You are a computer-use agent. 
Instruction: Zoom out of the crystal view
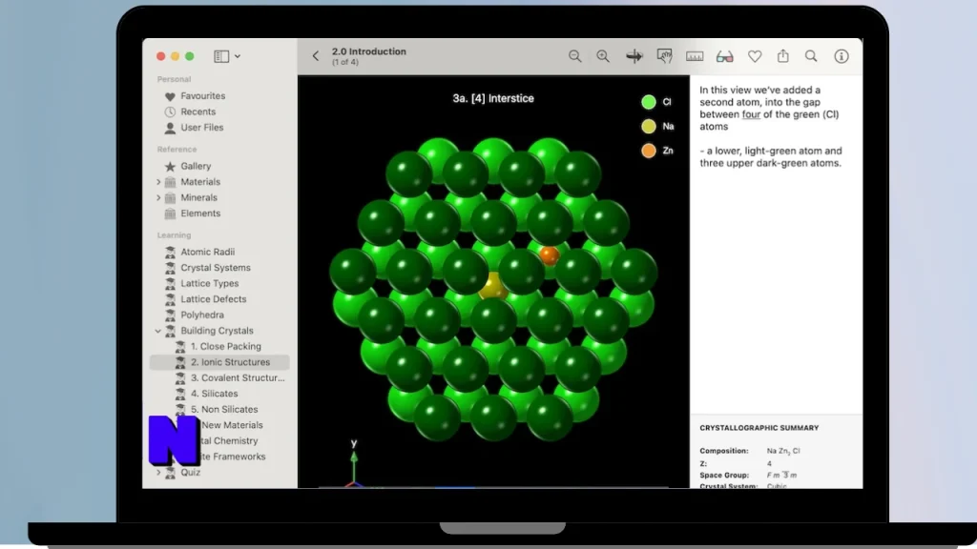tap(574, 56)
